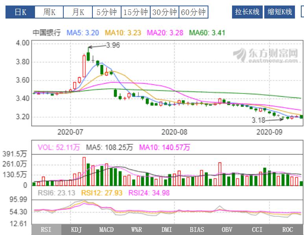304x235 pixels.
Task: Open the 30分钟 chart tab
Action: click(164, 12)
